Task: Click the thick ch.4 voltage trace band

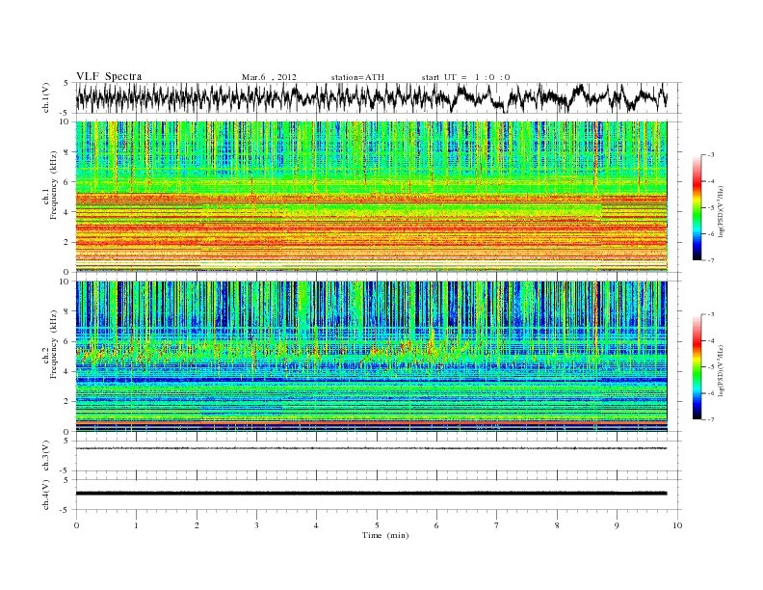Action: [x=371, y=494]
